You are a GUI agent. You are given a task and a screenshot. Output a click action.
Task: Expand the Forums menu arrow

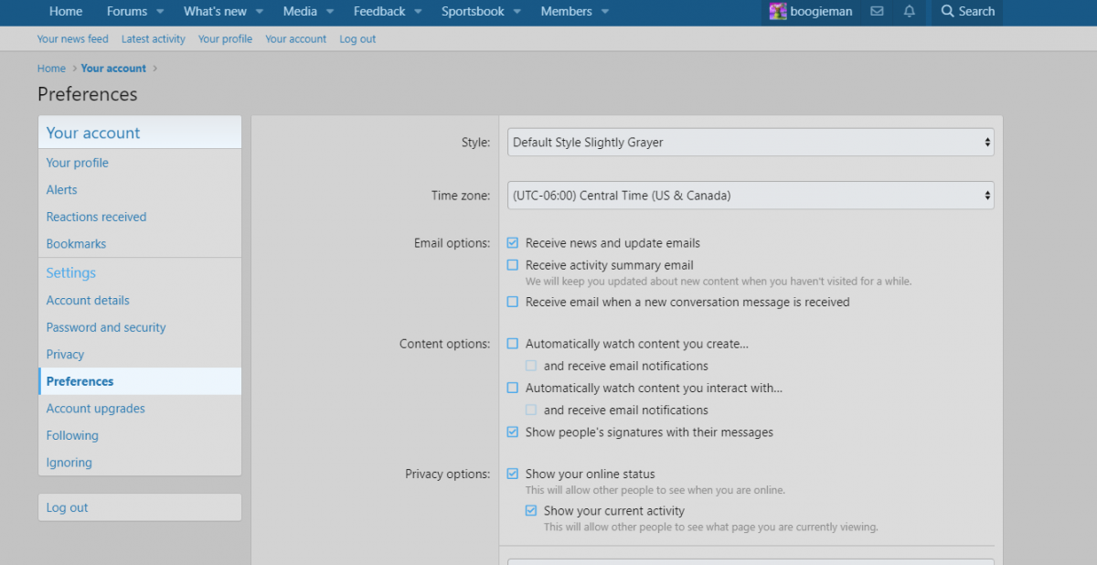(x=160, y=12)
